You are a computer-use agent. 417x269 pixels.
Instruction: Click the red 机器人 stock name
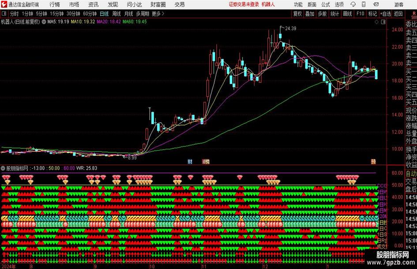point(268,4)
